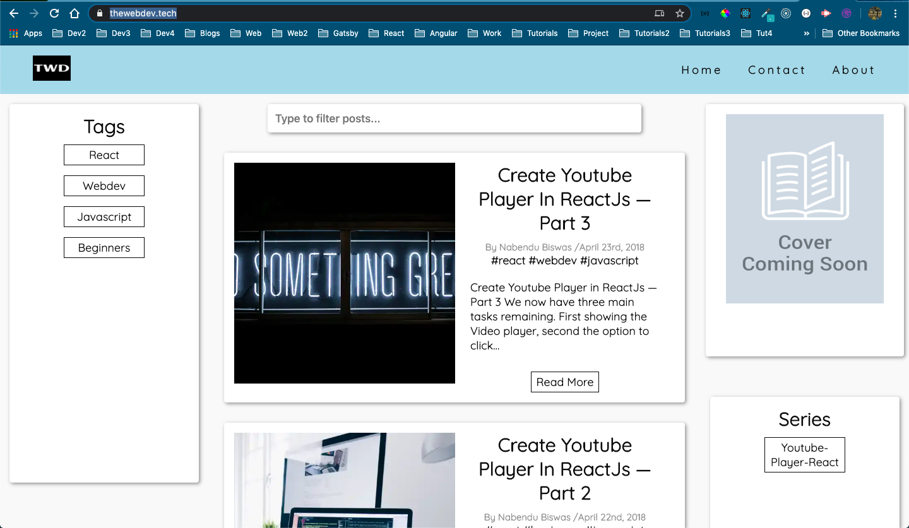Image resolution: width=909 pixels, height=528 pixels.
Task: Open the Blogs bookmarks folder
Action: pyautogui.click(x=203, y=33)
